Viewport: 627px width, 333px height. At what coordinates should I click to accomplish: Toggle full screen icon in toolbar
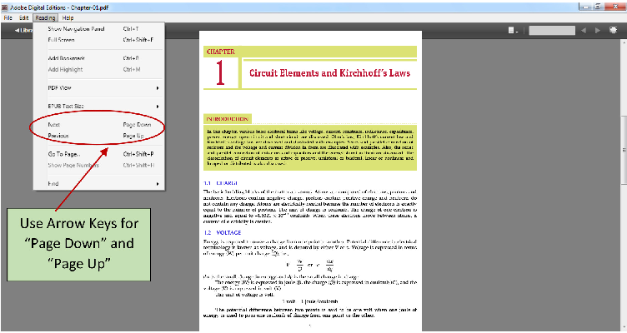(x=613, y=30)
